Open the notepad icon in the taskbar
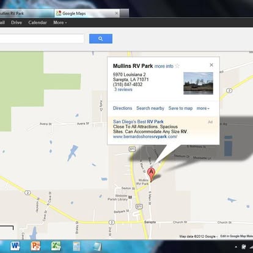This screenshot has height=253, width=253. (x=76, y=246)
